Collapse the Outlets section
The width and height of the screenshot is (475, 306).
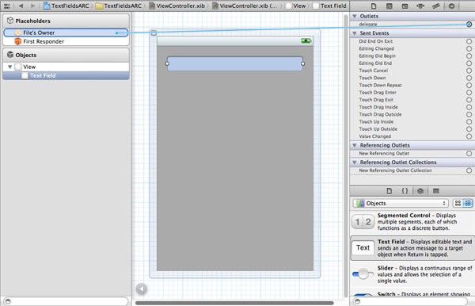(x=355, y=16)
